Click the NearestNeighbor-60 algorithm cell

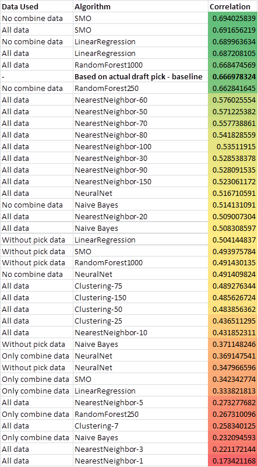(140, 100)
